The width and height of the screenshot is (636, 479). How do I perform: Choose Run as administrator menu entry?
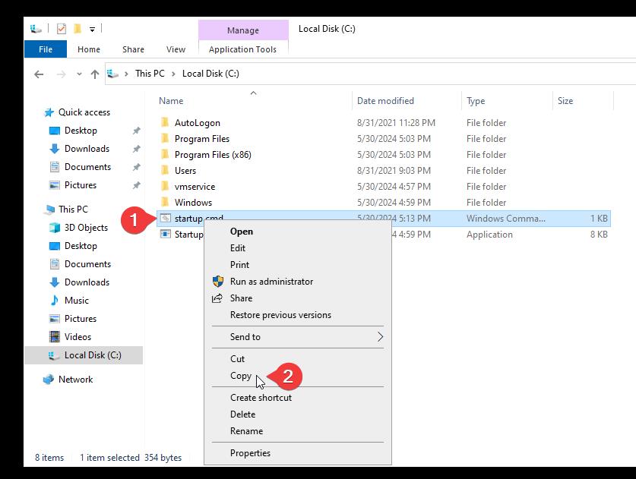click(271, 281)
